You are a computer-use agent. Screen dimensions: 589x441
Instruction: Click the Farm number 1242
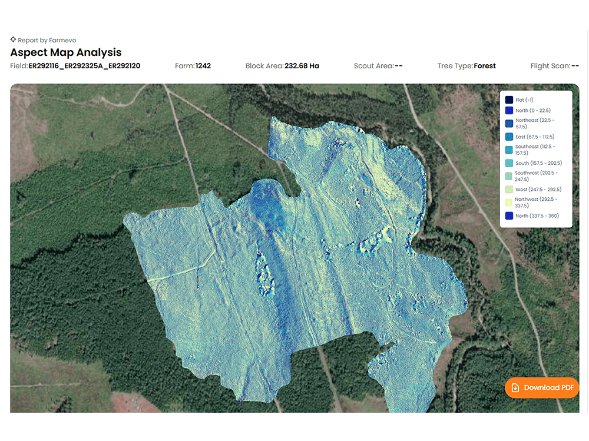coord(203,66)
